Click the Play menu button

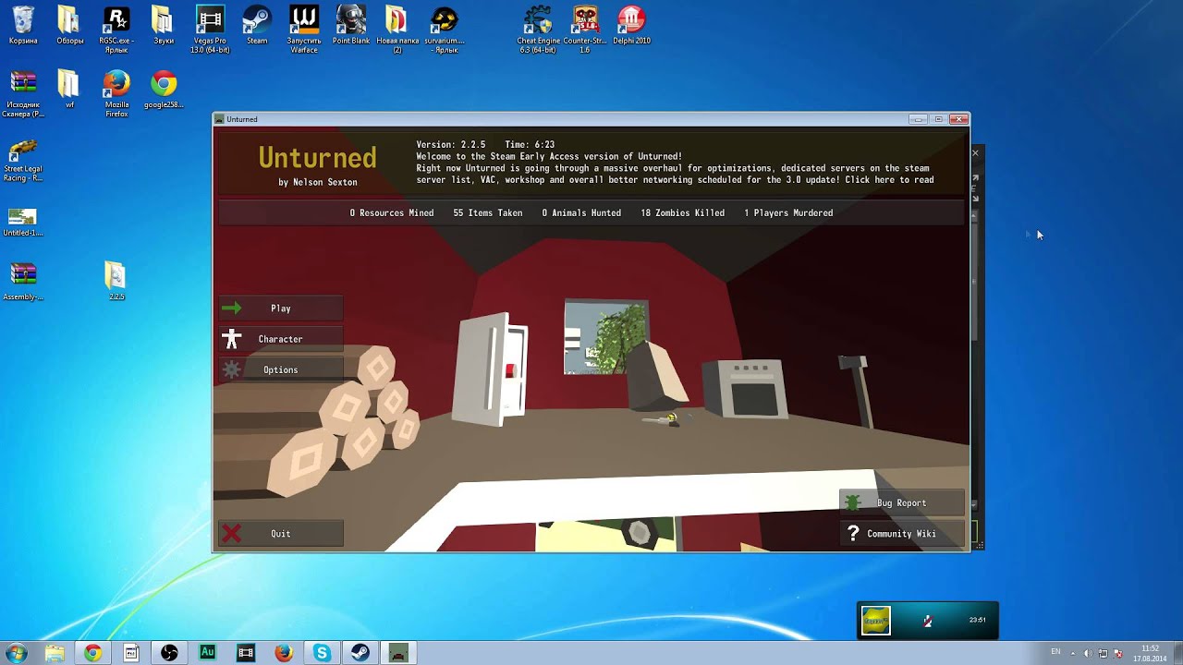coord(281,308)
